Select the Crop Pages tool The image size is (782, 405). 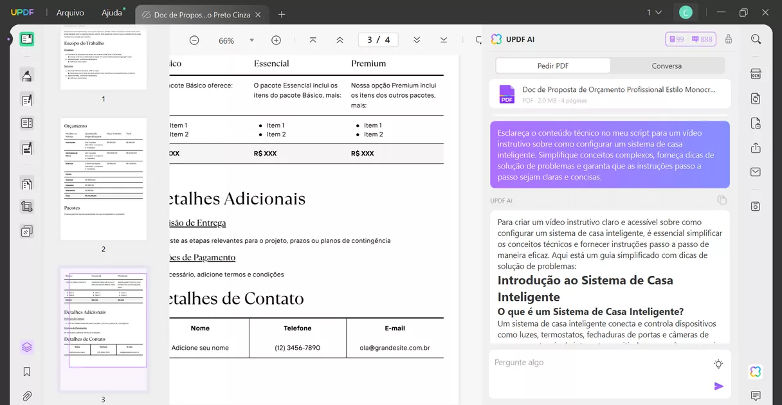(26, 206)
